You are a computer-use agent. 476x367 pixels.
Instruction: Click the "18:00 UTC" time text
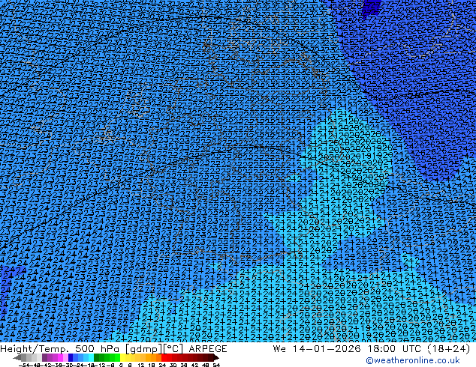click(x=394, y=349)
